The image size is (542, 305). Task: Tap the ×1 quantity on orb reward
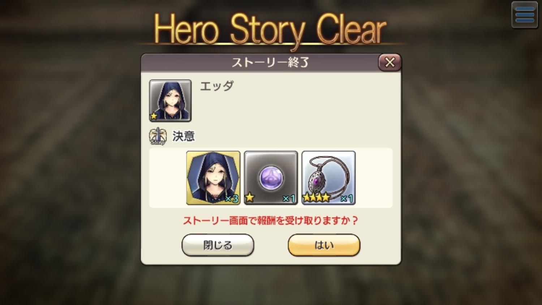click(289, 198)
